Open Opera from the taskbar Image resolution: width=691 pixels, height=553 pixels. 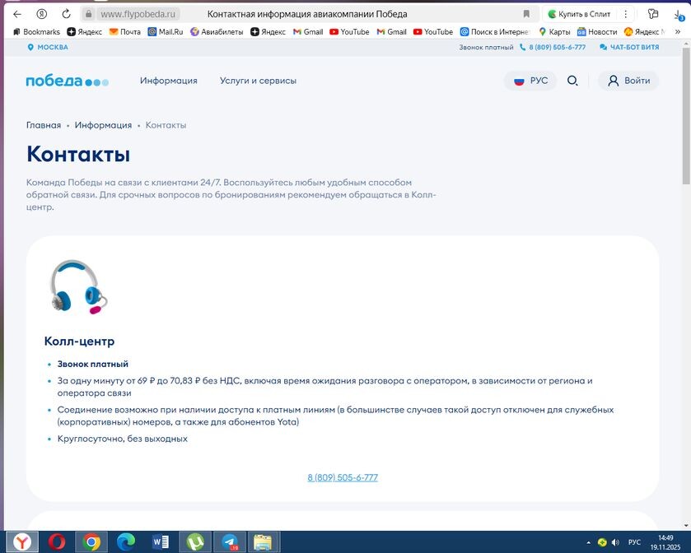pos(57,542)
